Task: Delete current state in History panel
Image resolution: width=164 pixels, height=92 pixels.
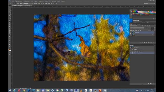Action: [x=153, y=84]
